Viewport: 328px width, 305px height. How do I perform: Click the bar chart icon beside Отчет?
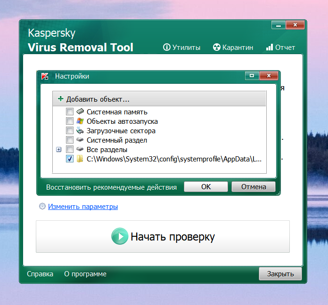[270, 47]
